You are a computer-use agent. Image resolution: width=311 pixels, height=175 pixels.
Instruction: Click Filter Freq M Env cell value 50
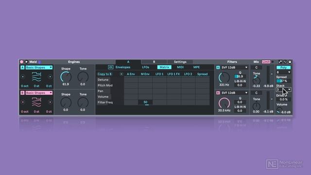tap(145, 103)
